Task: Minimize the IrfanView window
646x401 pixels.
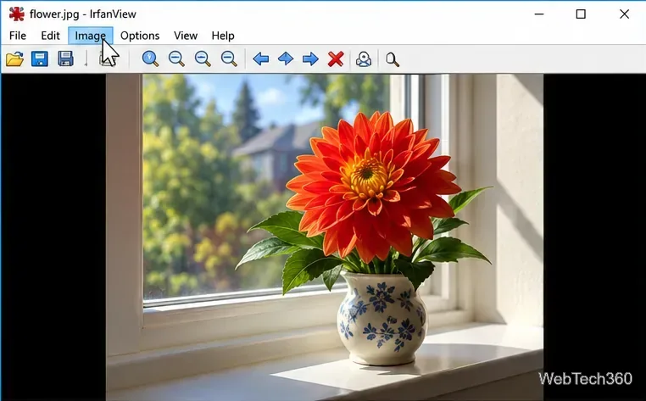Action: coord(539,14)
